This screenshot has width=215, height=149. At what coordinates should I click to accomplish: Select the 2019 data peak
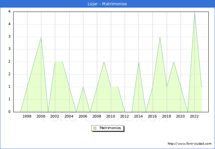(174, 62)
